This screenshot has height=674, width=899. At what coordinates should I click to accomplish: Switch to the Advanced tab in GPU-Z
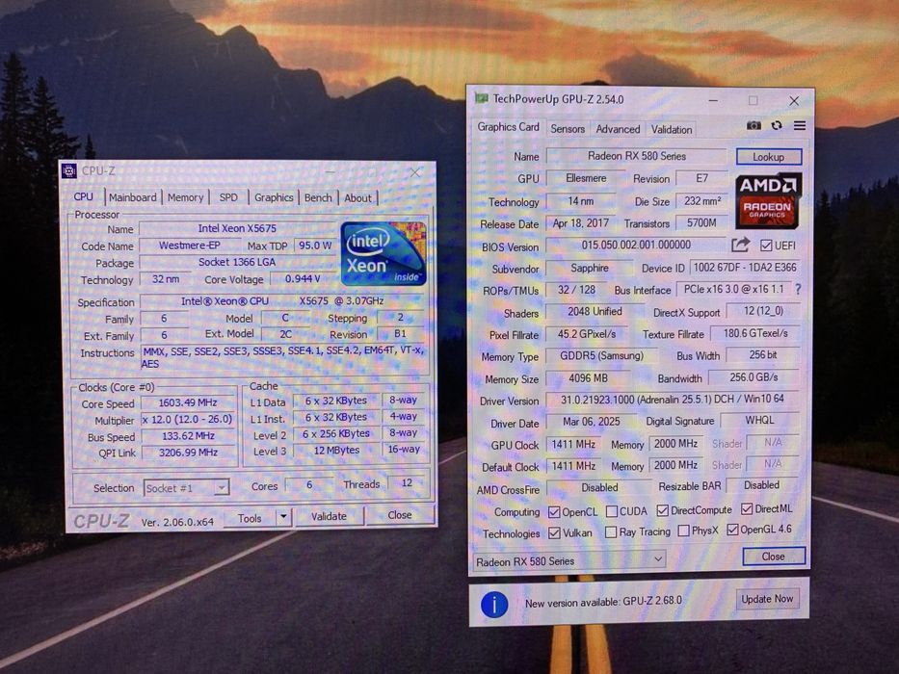tap(618, 129)
